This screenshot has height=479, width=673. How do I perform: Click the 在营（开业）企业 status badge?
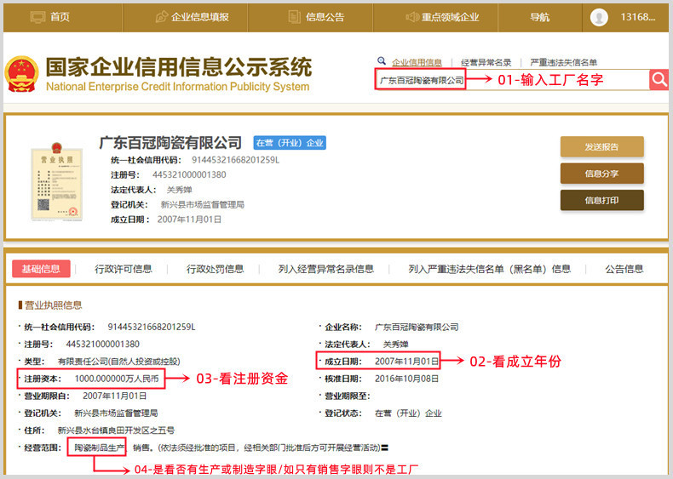pyautogui.click(x=290, y=143)
